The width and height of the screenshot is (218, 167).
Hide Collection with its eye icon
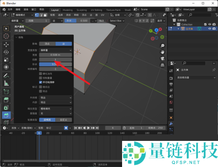pos(210,24)
